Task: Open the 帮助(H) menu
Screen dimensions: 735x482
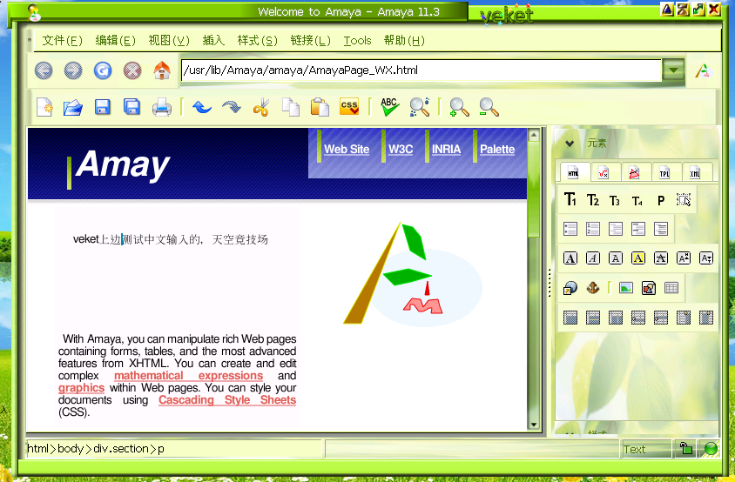Action: coord(404,41)
